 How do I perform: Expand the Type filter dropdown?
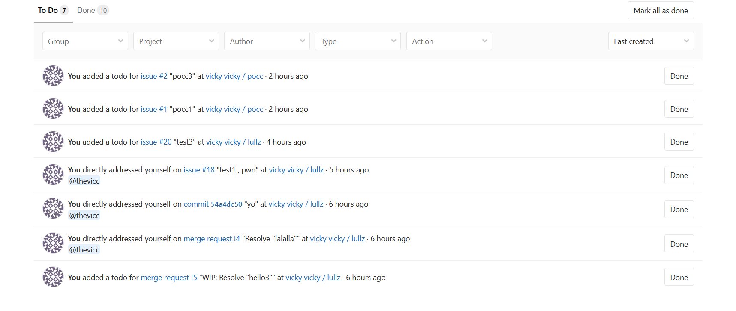click(x=357, y=41)
